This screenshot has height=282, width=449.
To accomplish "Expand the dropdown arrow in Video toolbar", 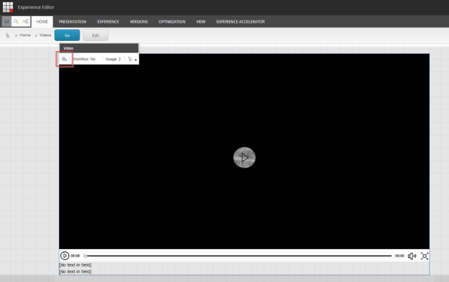I will coord(136,60).
